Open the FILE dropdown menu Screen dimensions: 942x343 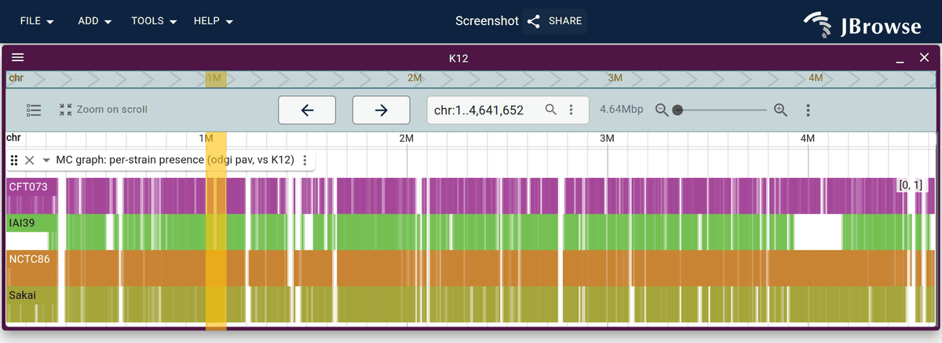click(x=37, y=21)
